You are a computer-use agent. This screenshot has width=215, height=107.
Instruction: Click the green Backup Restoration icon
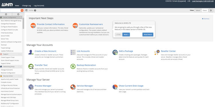73,66
